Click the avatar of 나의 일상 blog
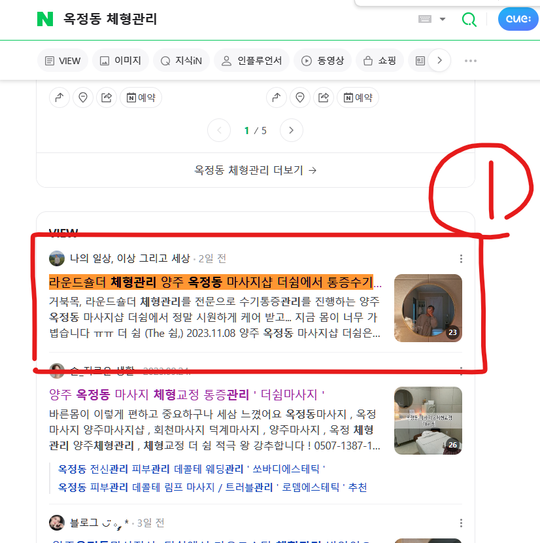Image resolution: width=540 pixels, height=543 pixels. click(x=57, y=258)
